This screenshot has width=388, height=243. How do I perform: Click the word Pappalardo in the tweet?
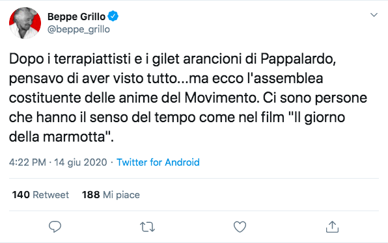pyautogui.click(x=298, y=58)
